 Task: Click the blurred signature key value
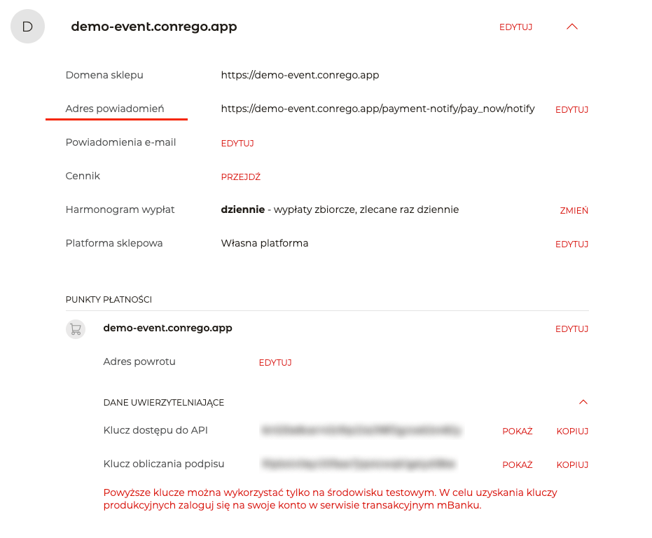[x=358, y=464]
